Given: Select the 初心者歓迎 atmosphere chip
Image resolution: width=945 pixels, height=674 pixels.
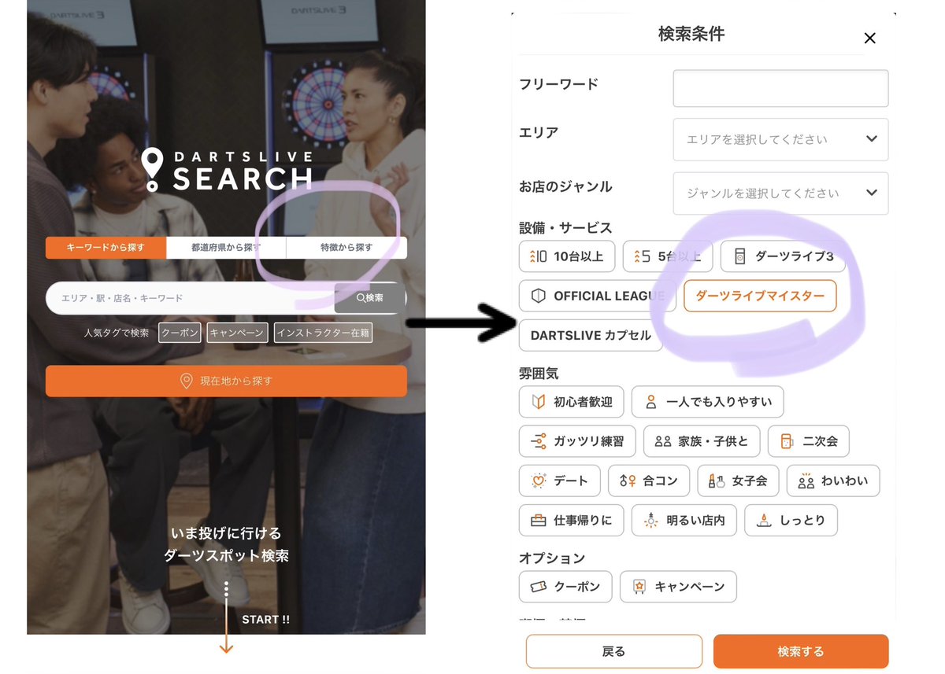Looking at the screenshot, I should (572, 402).
